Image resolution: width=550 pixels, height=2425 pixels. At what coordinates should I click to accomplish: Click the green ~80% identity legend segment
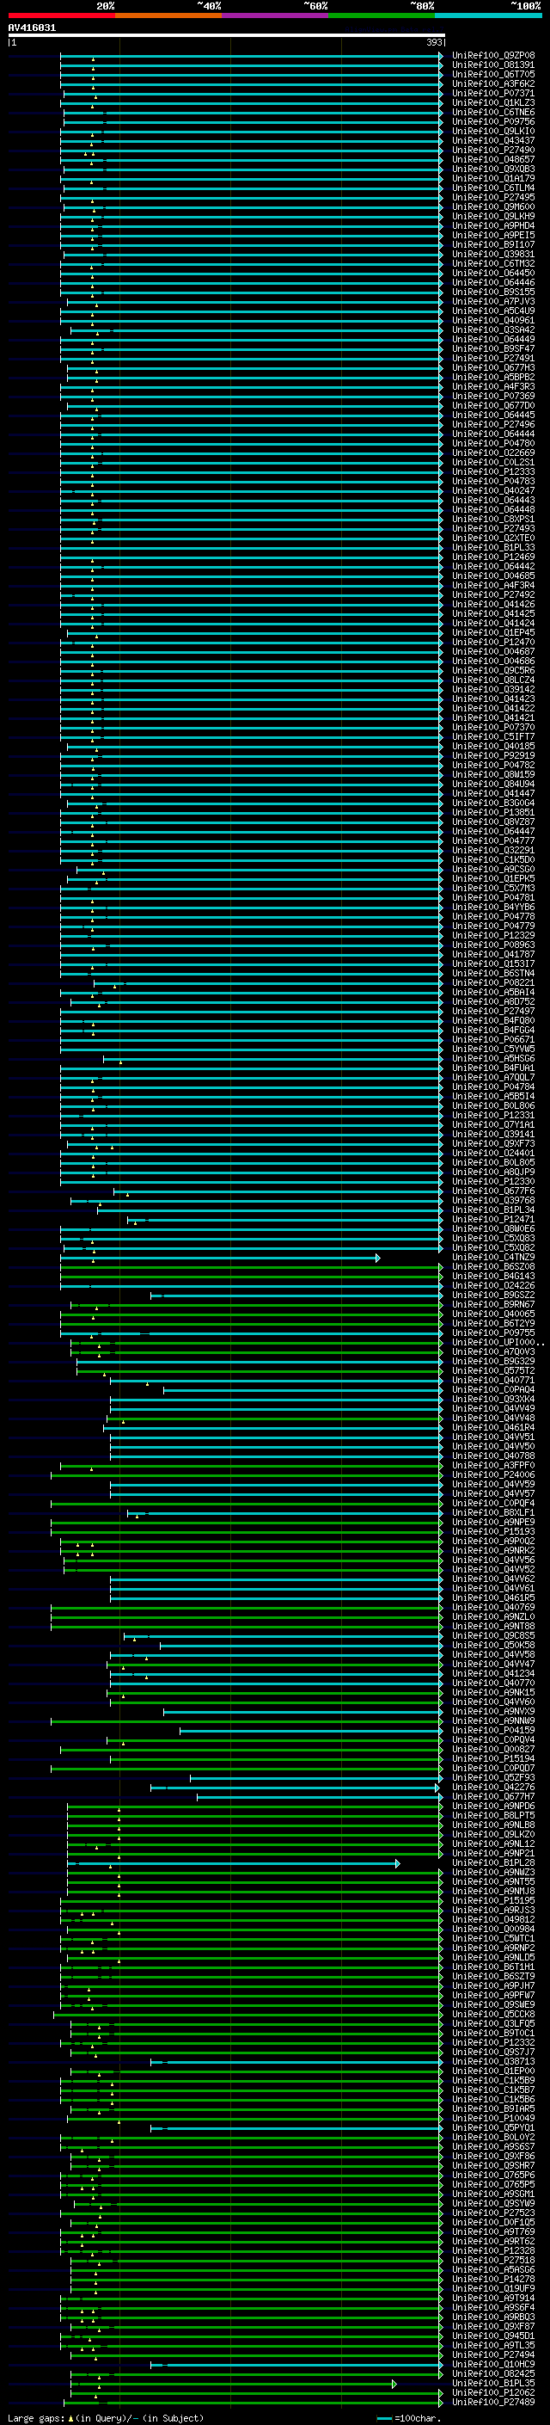(382, 15)
